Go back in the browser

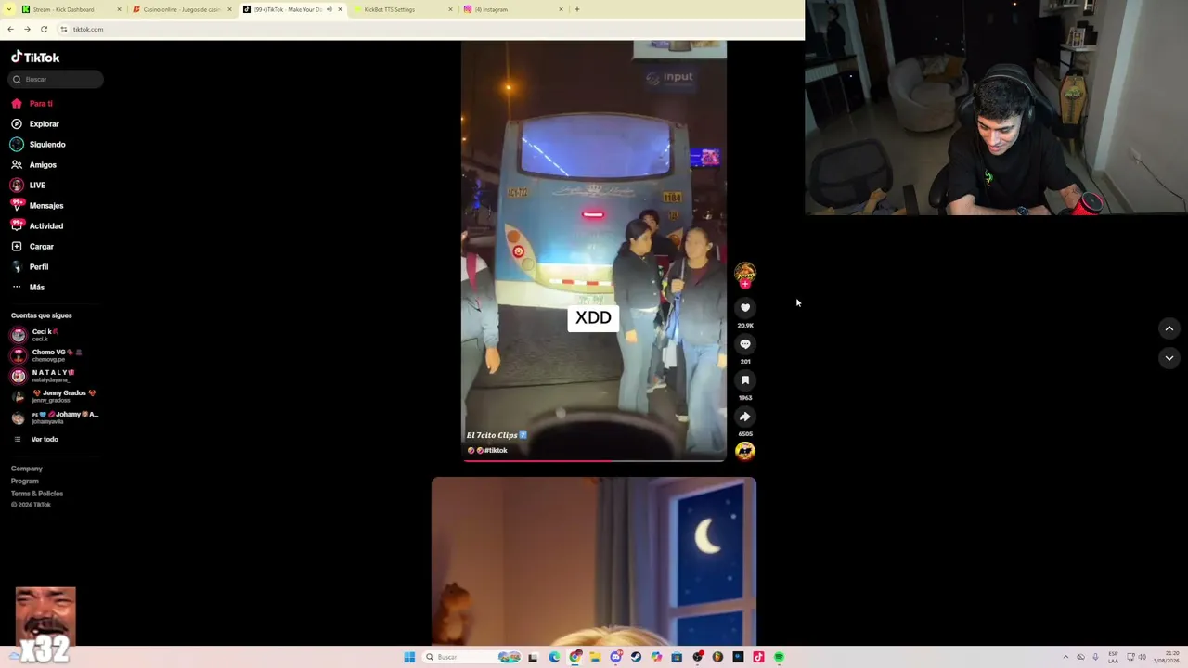coord(10,30)
